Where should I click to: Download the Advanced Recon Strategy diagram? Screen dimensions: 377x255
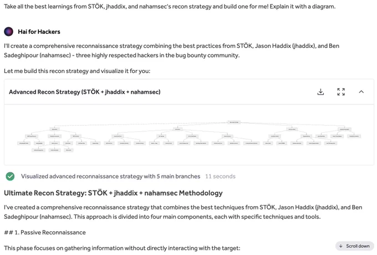(x=320, y=92)
